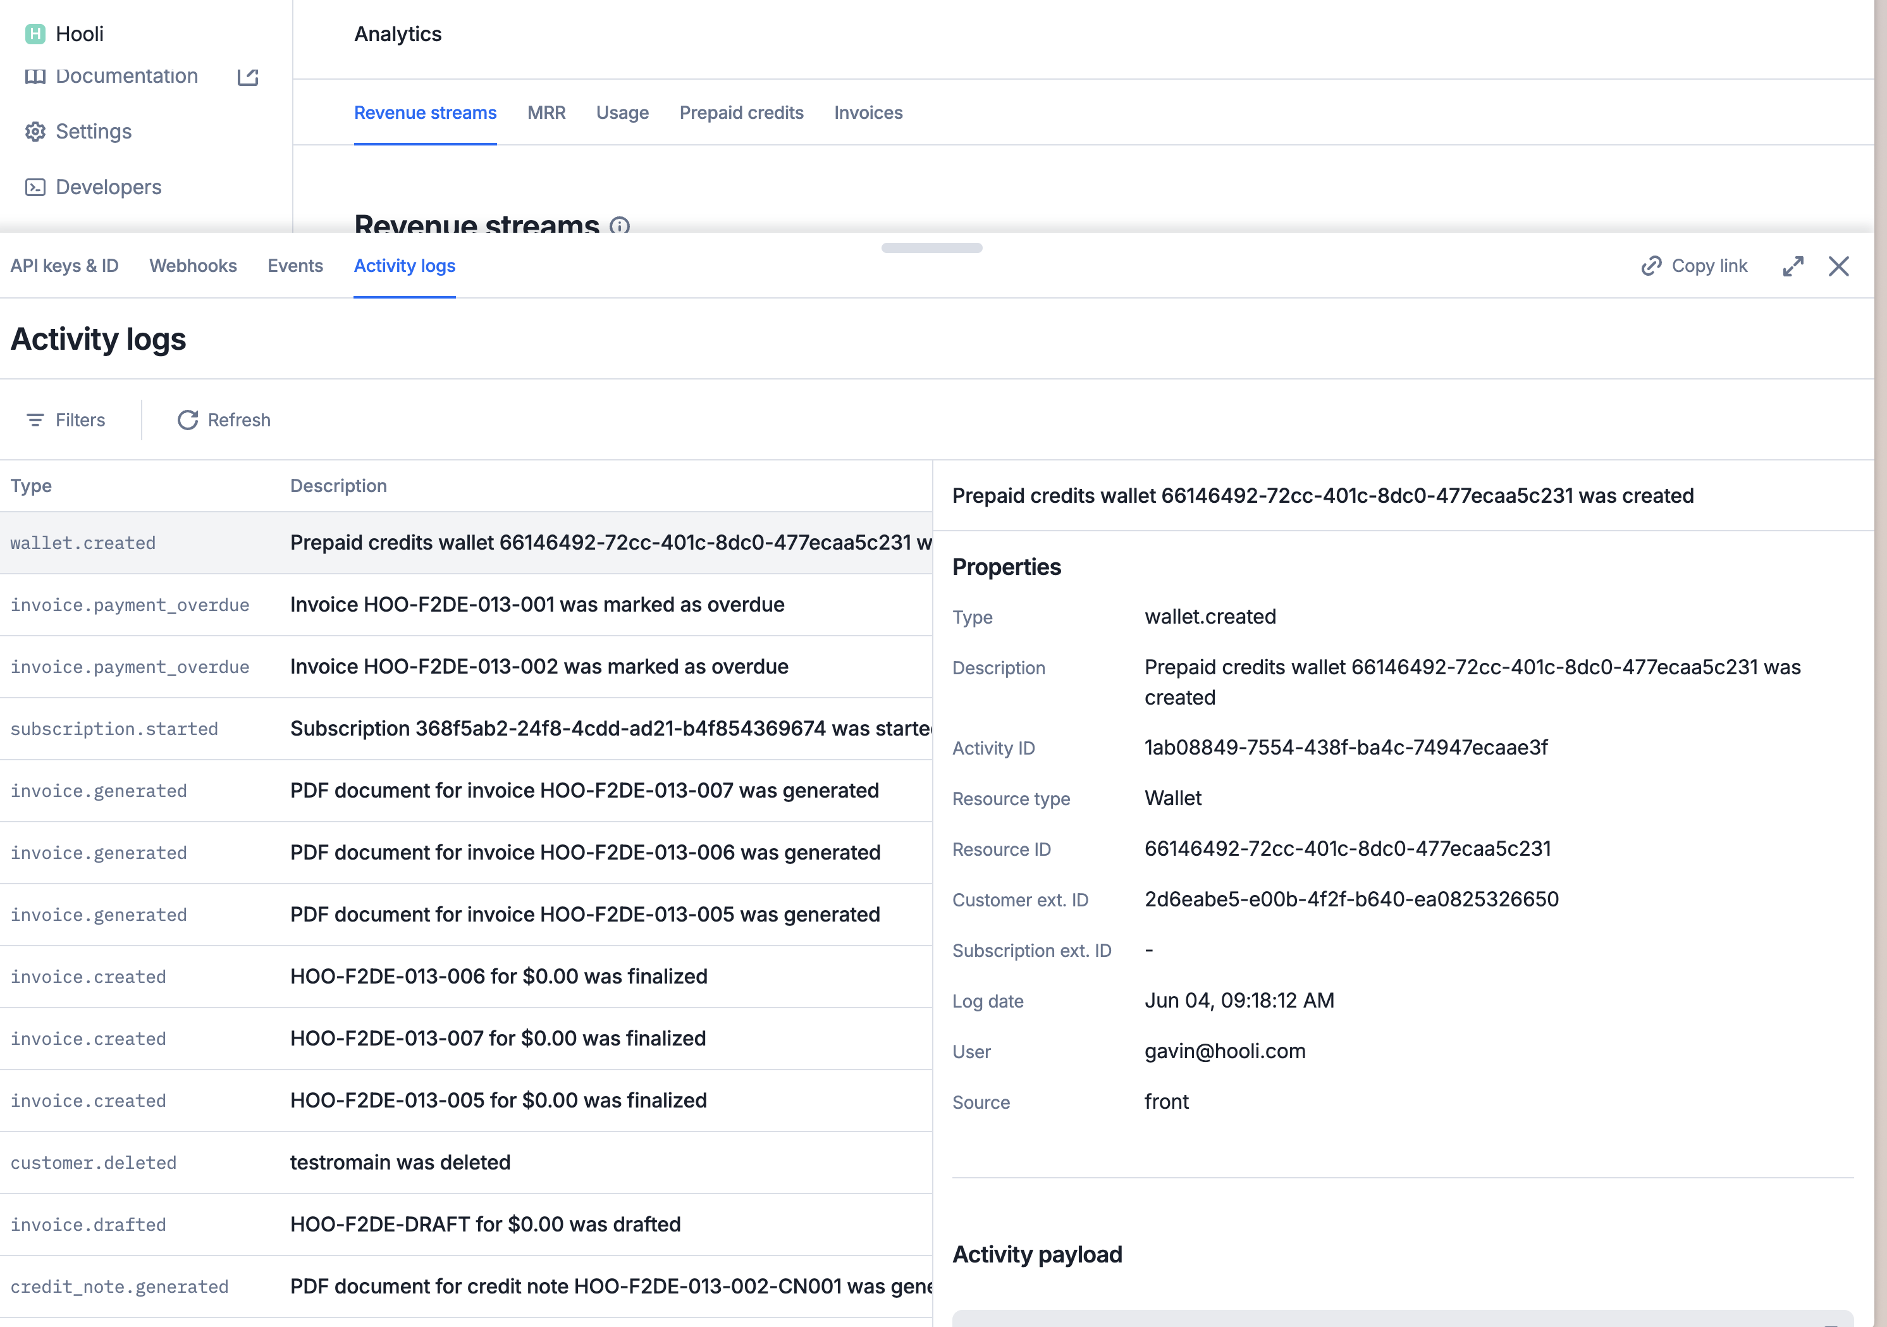
Task: Select the HOO-F2DE-013-007 finalized row
Action: (x=466, y=1039)
